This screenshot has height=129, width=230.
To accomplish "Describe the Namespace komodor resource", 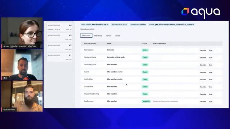I will point(203,50).
